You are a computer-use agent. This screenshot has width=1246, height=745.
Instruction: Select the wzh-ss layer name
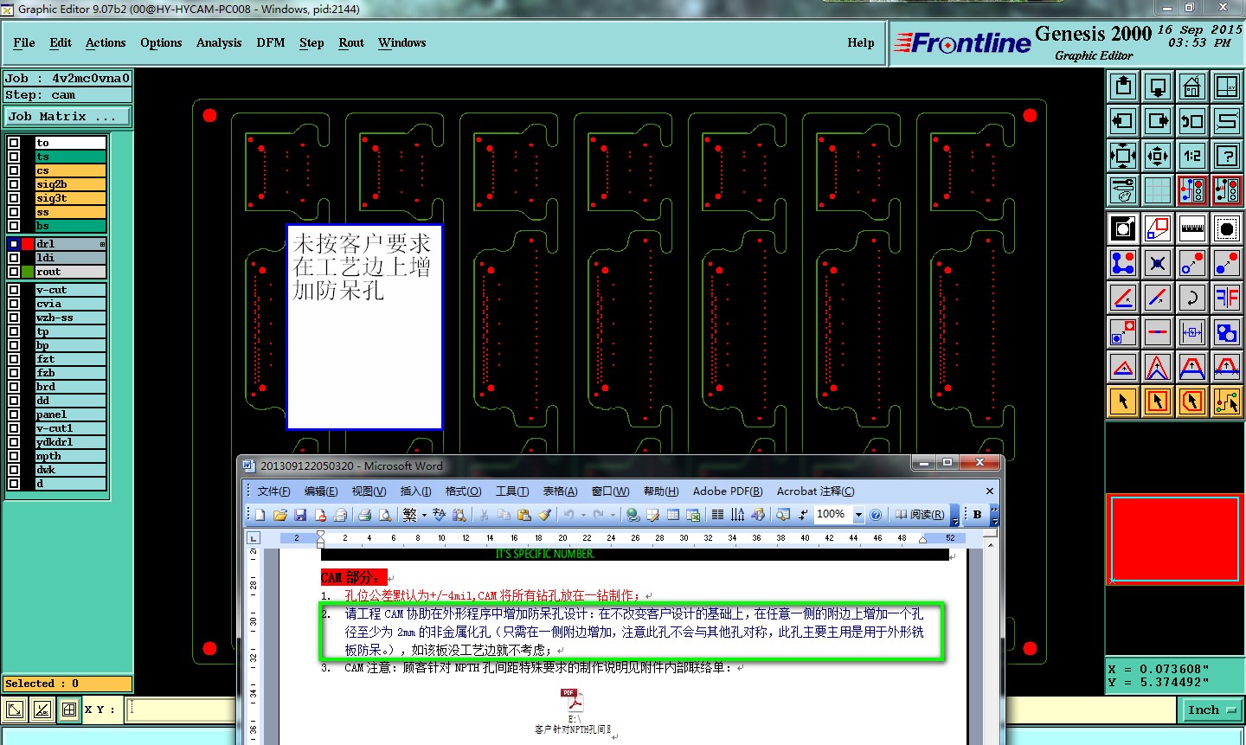[71, 318]
